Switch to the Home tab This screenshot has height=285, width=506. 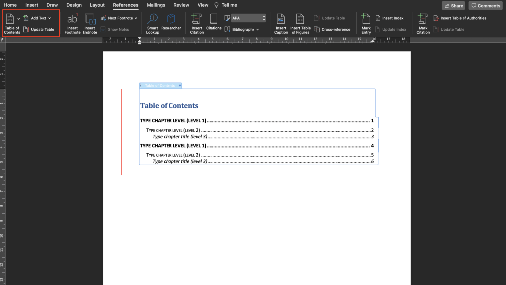pos(10,5)
